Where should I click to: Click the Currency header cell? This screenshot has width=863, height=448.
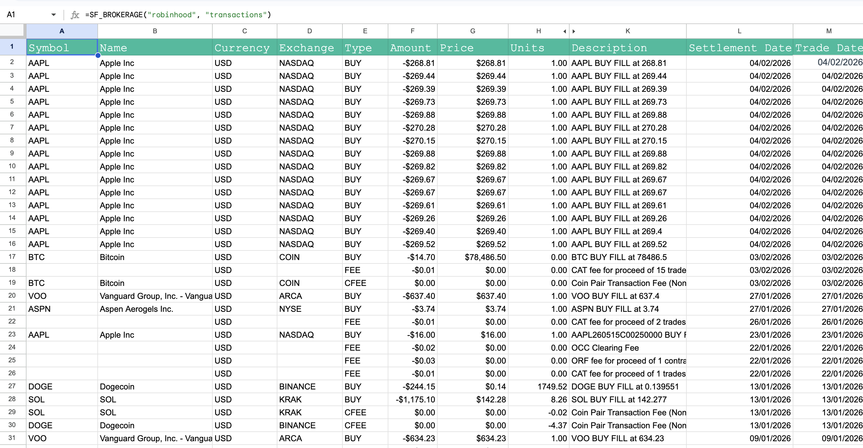[244, 47]
